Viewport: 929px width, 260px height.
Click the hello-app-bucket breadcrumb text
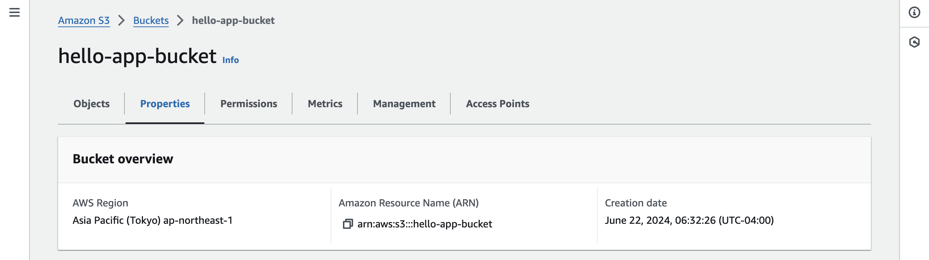click(233, 21)
